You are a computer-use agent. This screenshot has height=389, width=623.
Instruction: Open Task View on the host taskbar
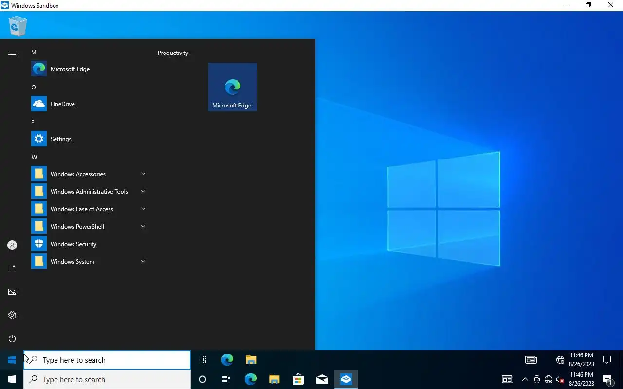tap(226, 379)
